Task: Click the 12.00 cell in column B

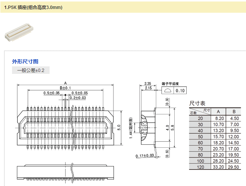Action: pos(234,136)
